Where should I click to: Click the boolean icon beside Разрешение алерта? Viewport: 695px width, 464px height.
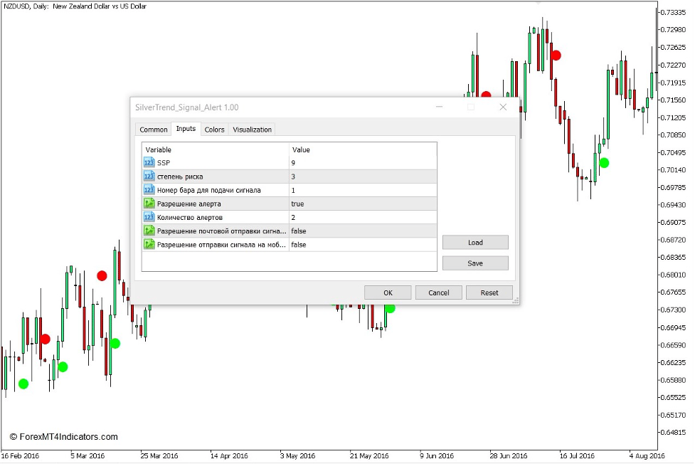tap(149, 204)
